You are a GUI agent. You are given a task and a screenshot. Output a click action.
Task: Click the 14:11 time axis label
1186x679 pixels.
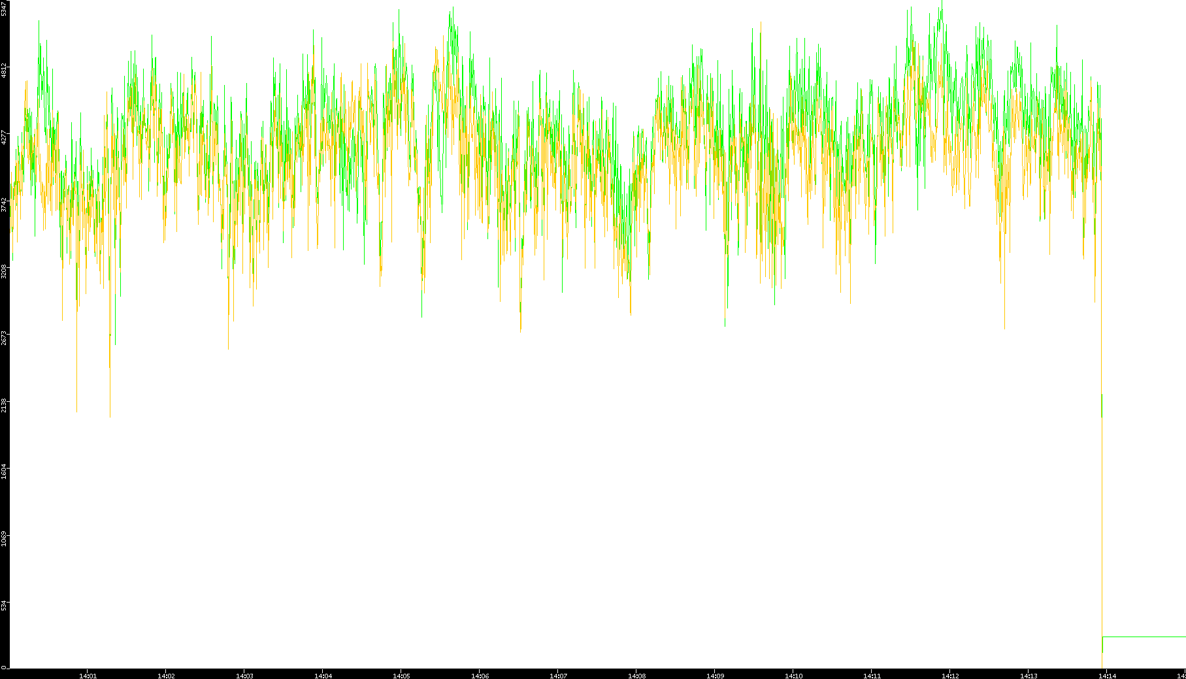tap(872, 676)
